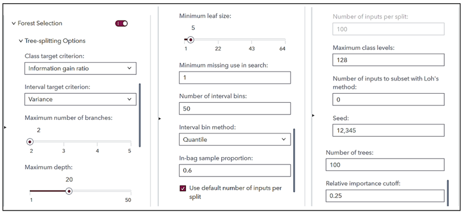Open the Class target criterion dropdown

coord(80,69)
